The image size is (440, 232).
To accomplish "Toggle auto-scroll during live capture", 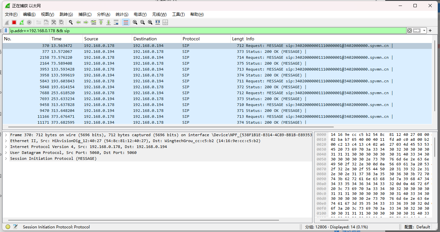I will pos(116,22).
